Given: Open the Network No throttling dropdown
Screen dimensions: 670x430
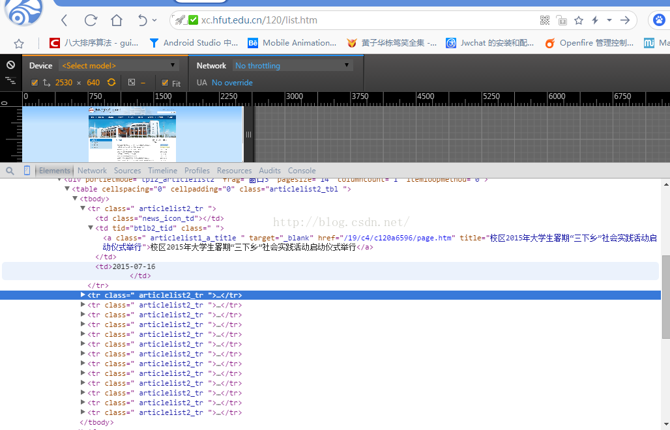Looking at the screenshot, I should (292, 65).
